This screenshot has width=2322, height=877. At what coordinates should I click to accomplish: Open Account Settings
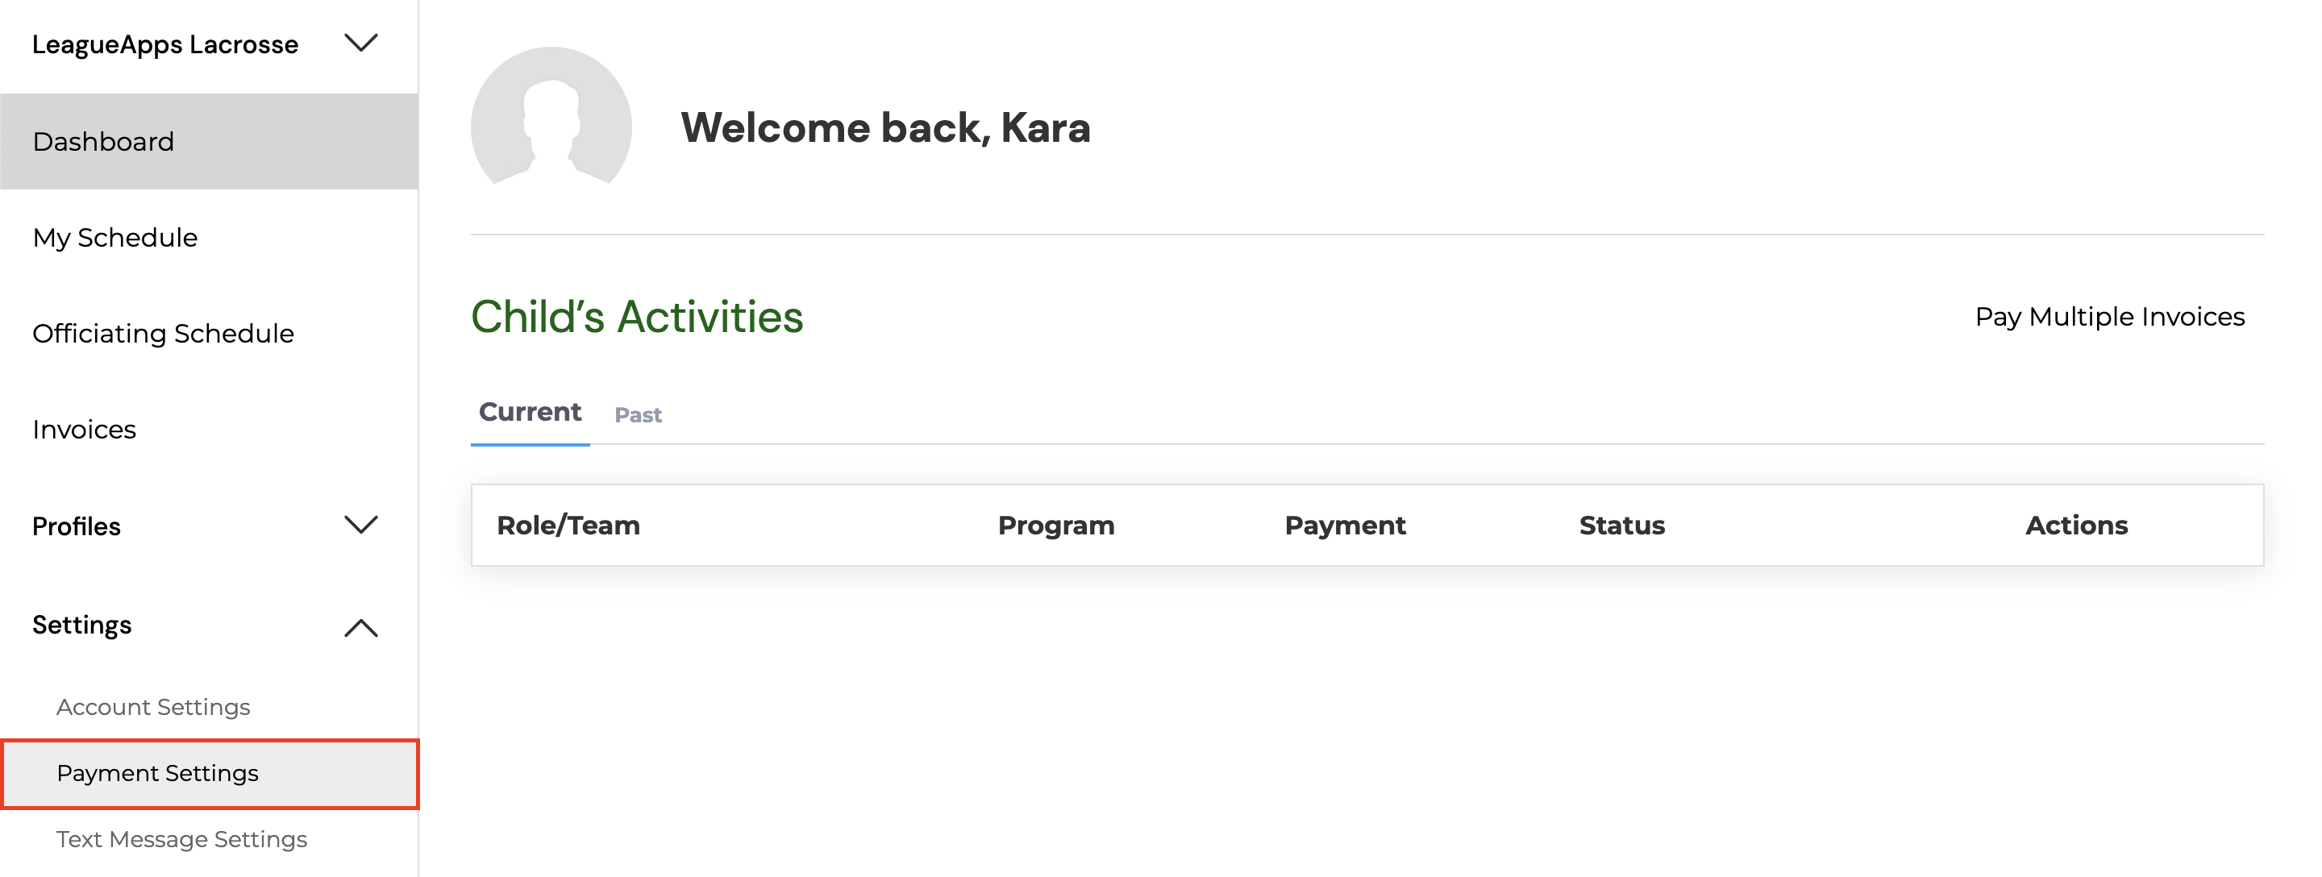click(x=153, y=707)
